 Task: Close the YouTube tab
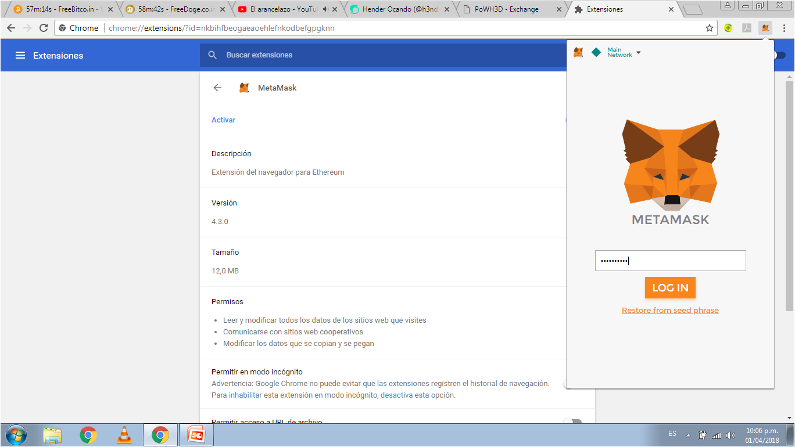(335, 9)
